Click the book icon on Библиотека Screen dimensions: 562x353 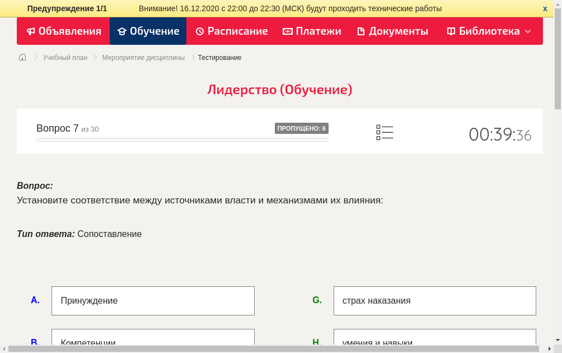[x=450, y=31]
